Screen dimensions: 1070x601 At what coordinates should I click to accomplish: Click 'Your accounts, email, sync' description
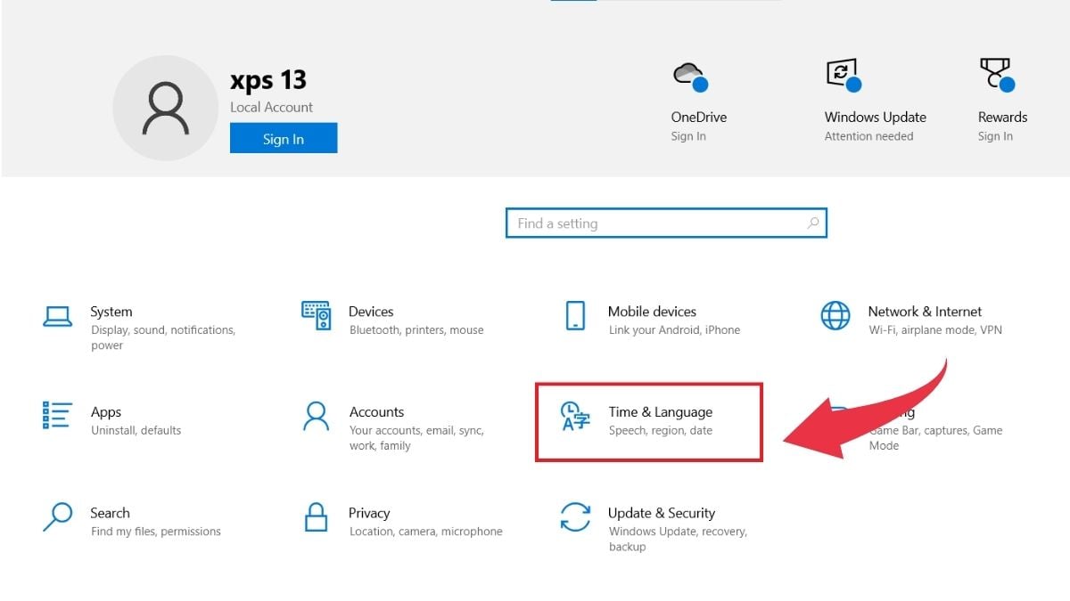pyautogui.click(x=416, y=438)
